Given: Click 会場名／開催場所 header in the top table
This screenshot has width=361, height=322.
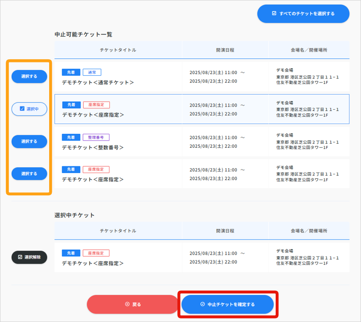Looking at the screenshot, I should (309, 50).
